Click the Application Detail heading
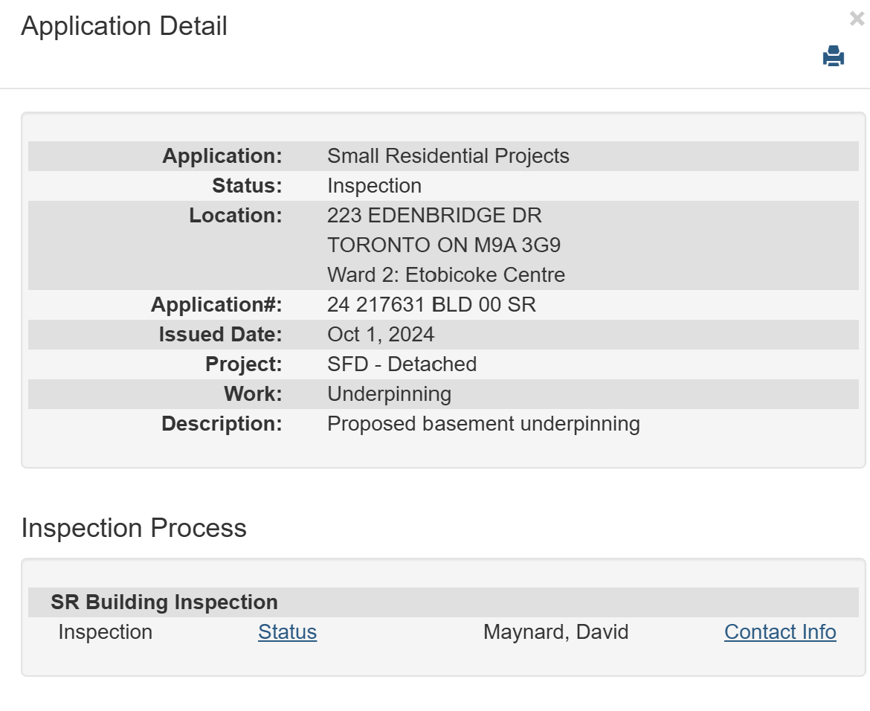This screenshot has height=711, width=870. [x=124, y=26]
